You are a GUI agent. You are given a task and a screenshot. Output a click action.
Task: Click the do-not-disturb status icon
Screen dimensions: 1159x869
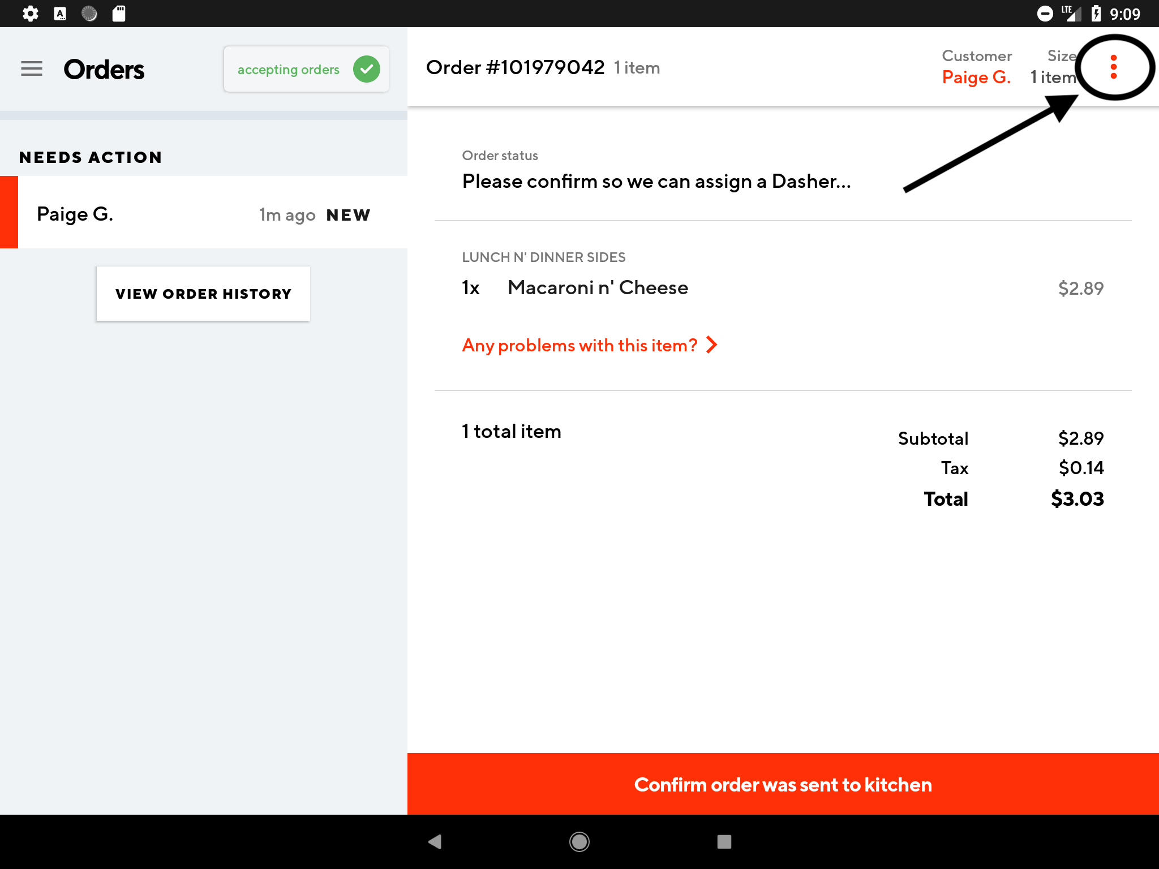1045,14
